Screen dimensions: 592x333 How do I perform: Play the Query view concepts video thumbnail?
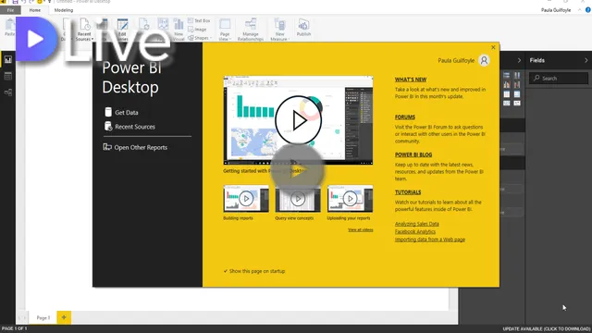coord(298,199)
